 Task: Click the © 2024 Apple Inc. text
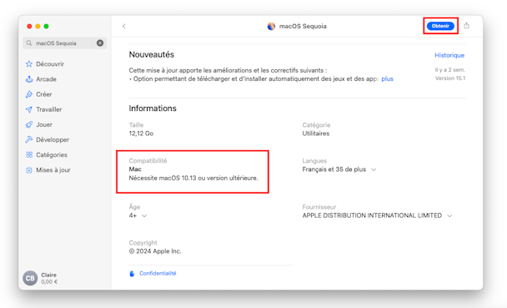point(155,251)
